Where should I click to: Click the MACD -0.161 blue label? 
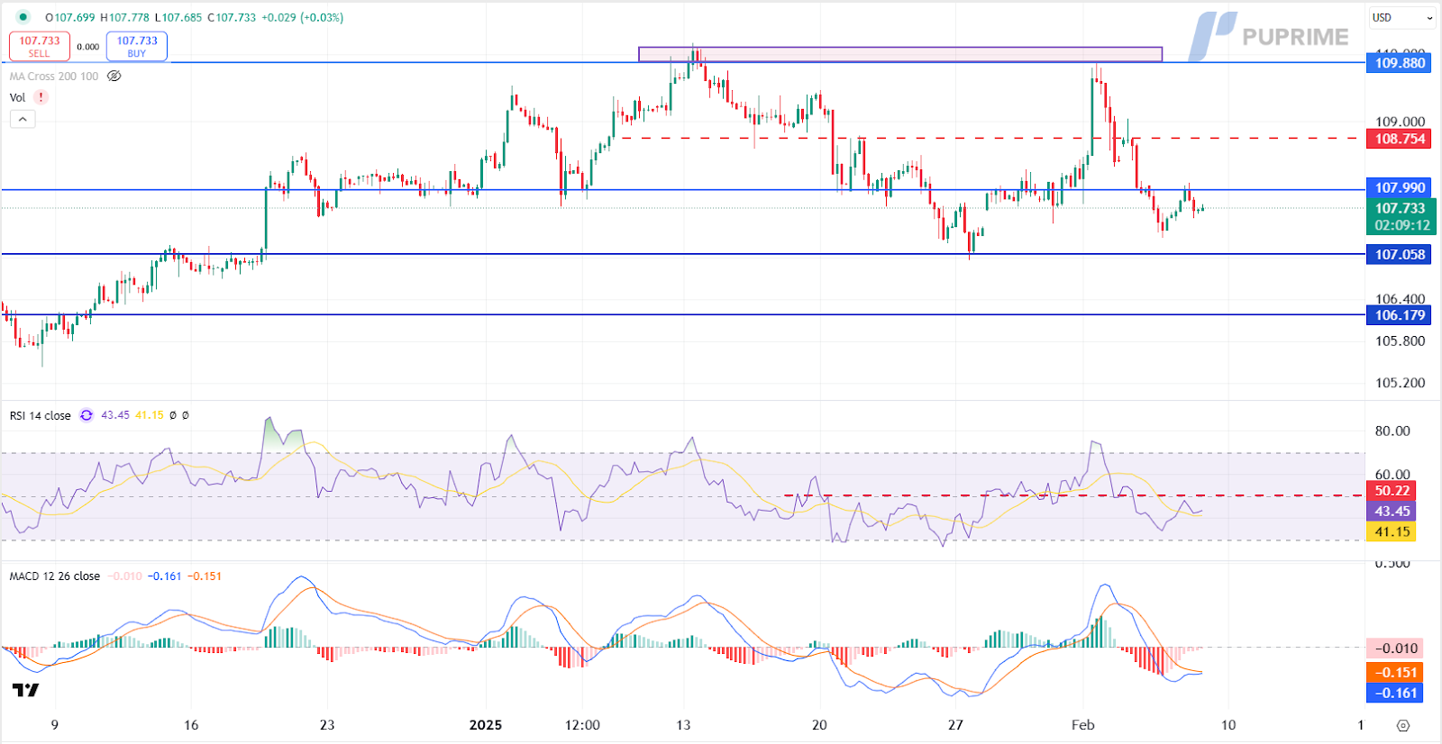tap(1396, 693)
